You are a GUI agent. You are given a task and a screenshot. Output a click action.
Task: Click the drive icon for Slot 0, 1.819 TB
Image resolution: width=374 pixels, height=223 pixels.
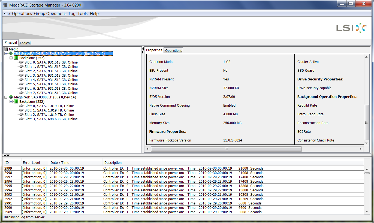coord(21,106)
